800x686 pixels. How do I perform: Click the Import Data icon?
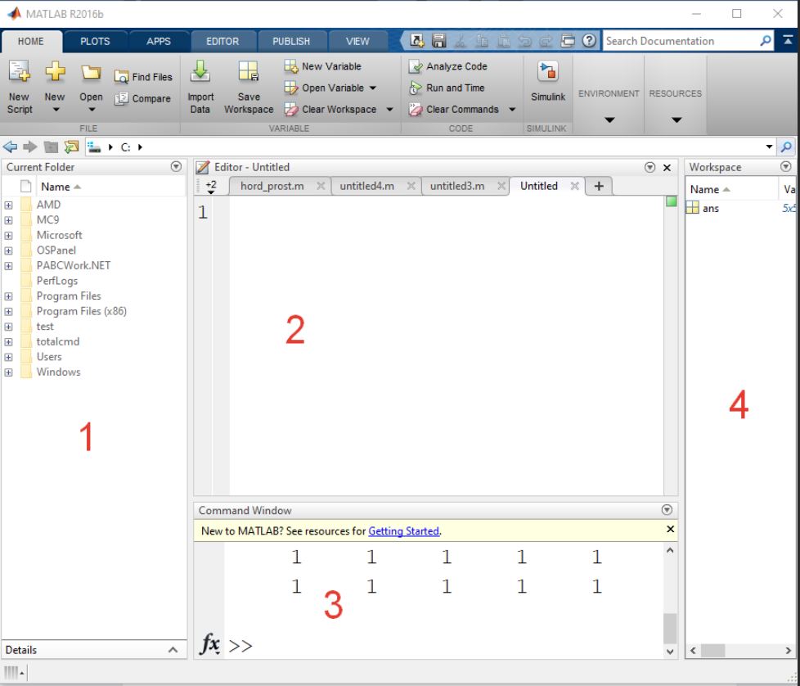click(x=200, y=71)
